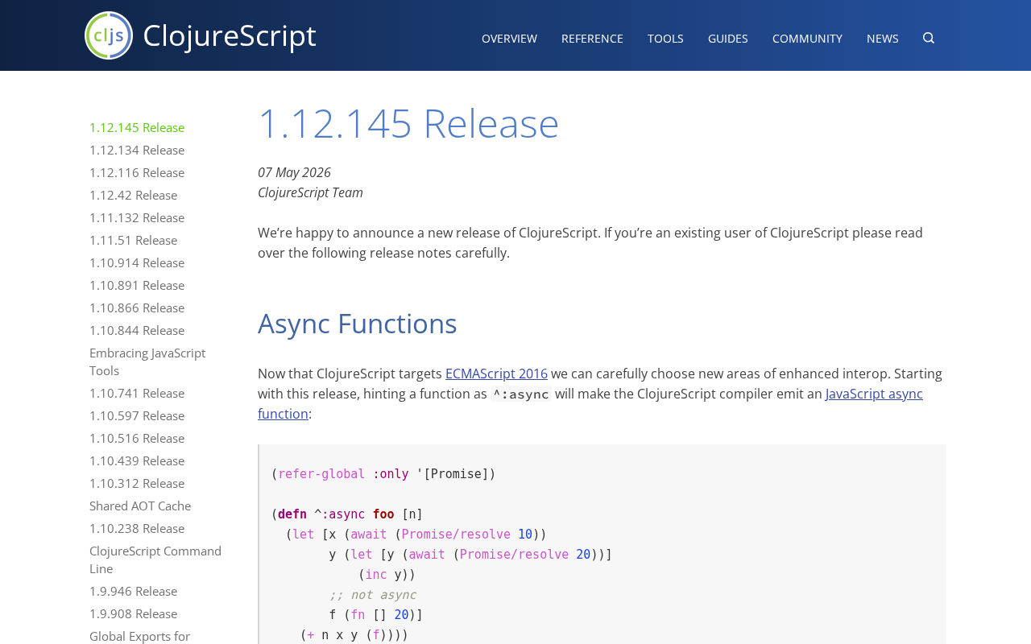Open 1.12.134 Release post
Image resolution: width=1031 pixels, height=644 pixels.
pyautogui.click(x=137, y=150)
